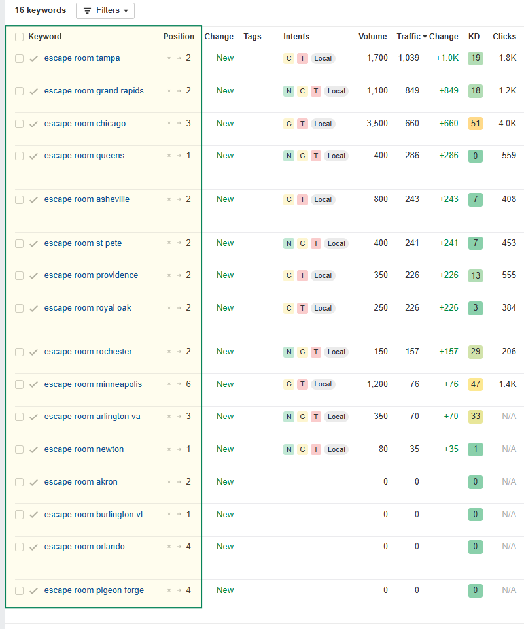This screenshot has height=629, width=524.
Task: Sort by the Traffic column dropdown arrow
Action: (425, 37)
